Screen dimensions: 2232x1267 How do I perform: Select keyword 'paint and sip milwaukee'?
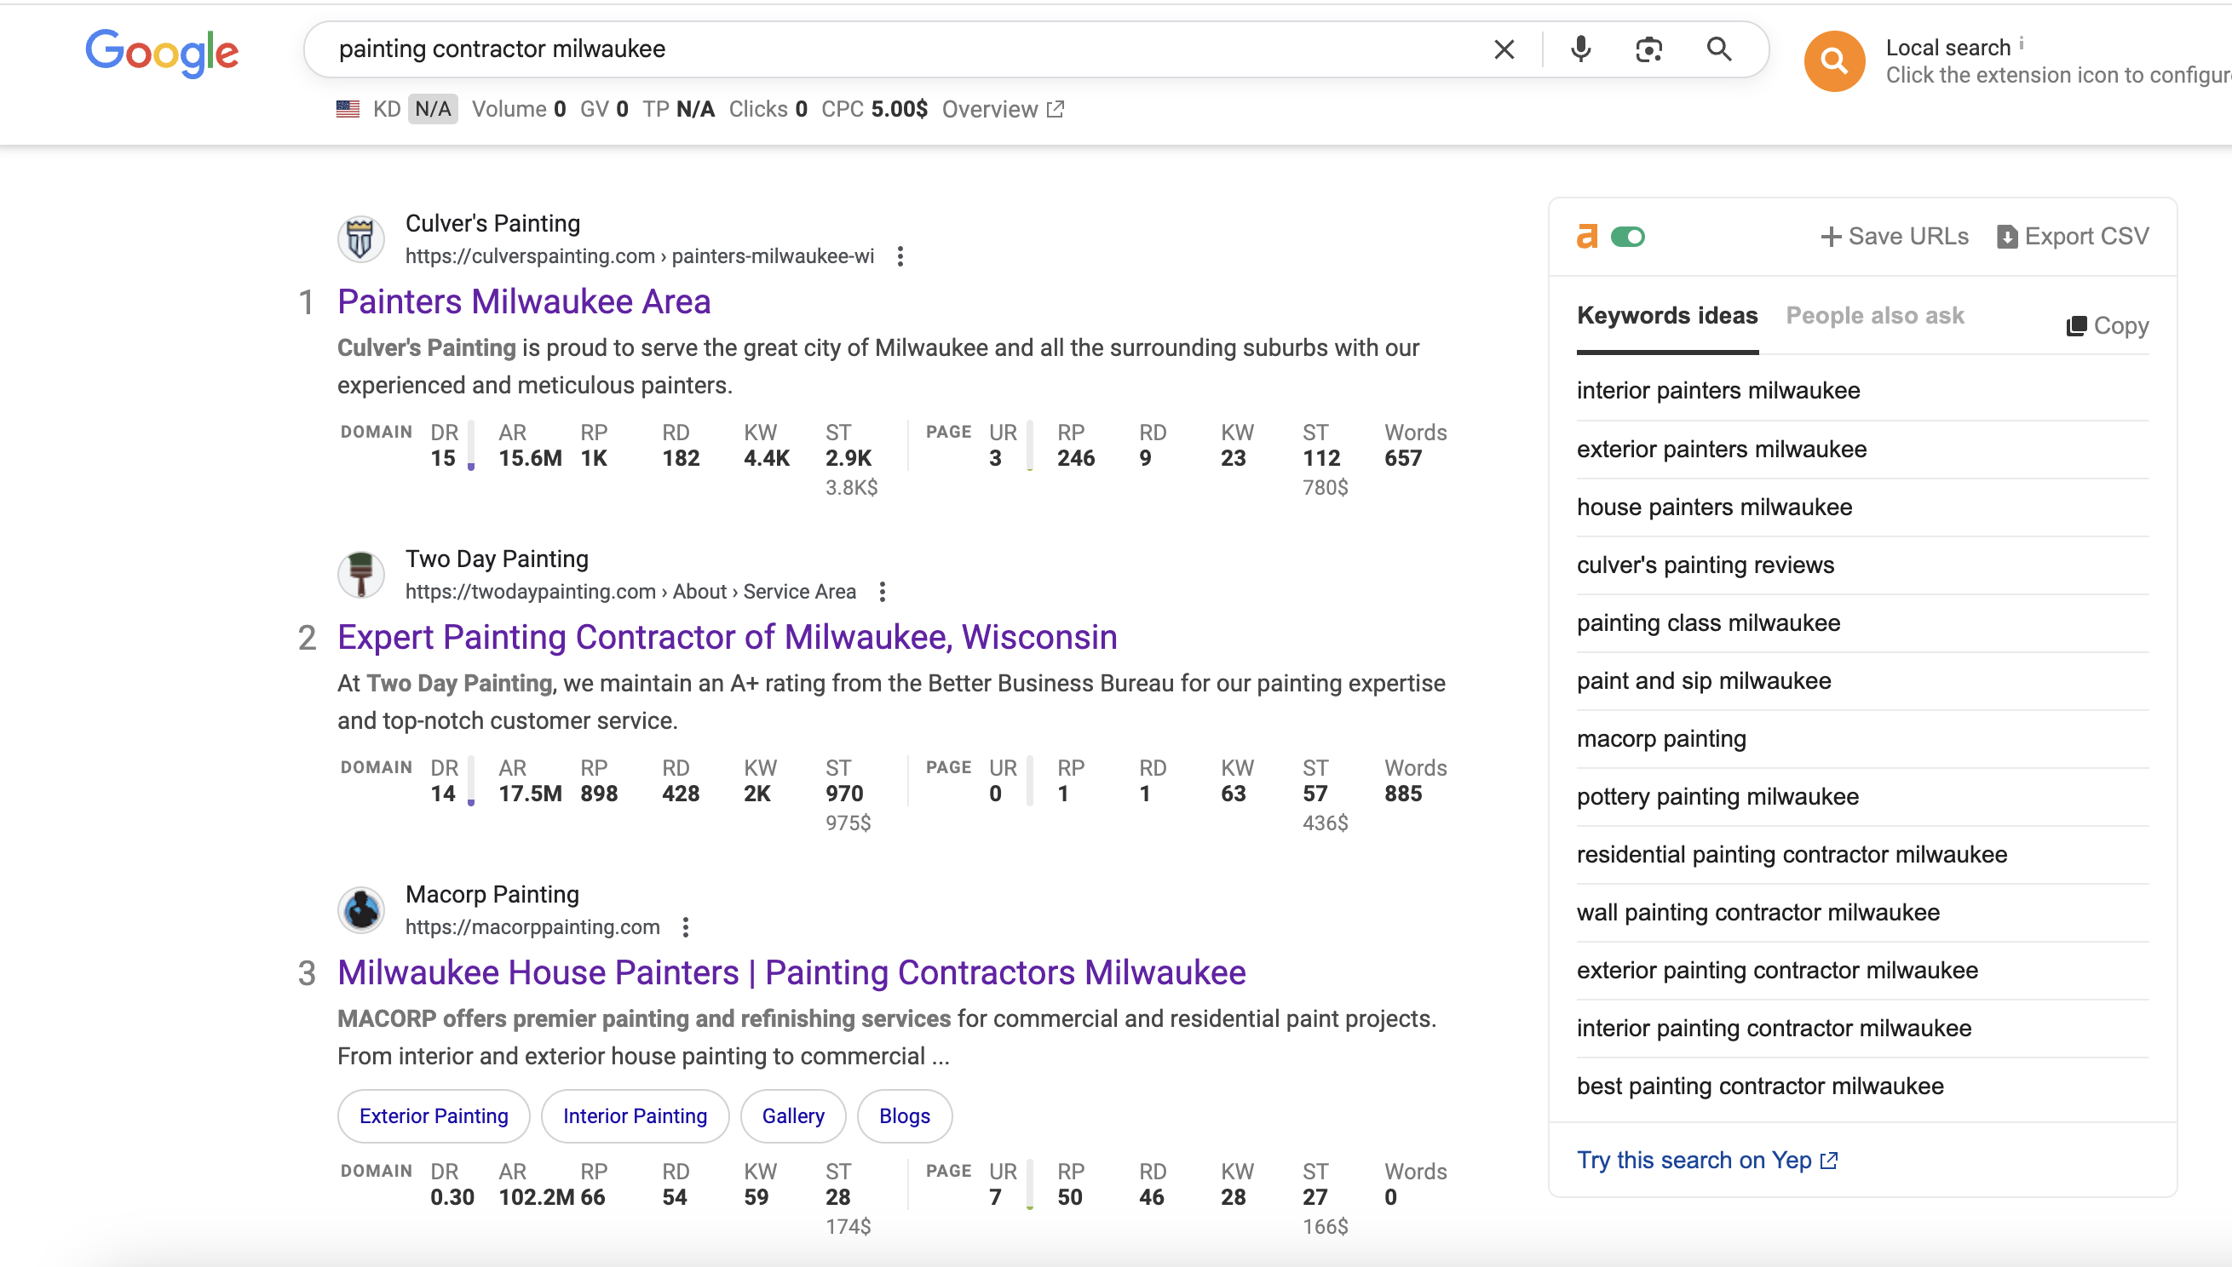coord(1704,681)
